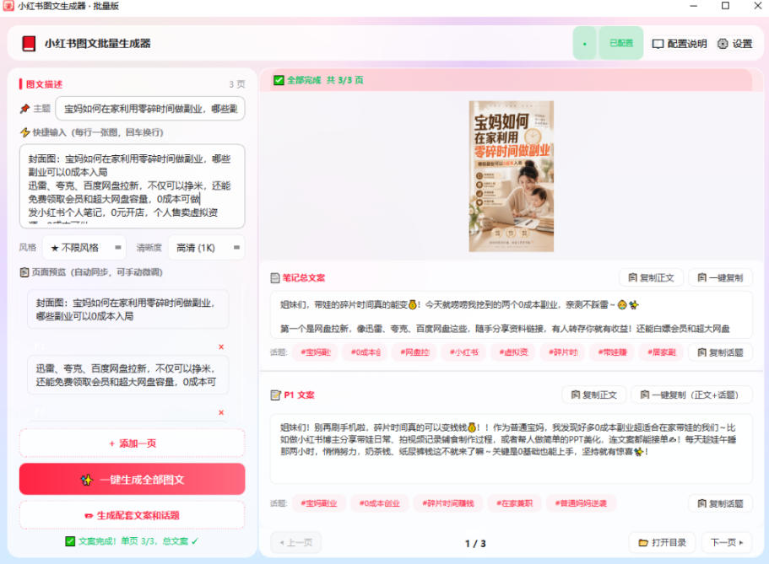The width and height of the screenshot is (769, 564).
Task: Click the pin icon beside 主题
Action: (25, 108)
